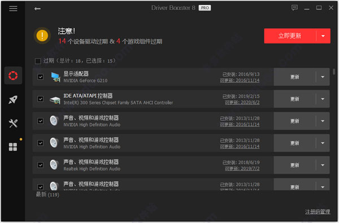Screen dimensions: 339x223
Task: Open the feedback chat icon
Action: (x=294, y=8)
